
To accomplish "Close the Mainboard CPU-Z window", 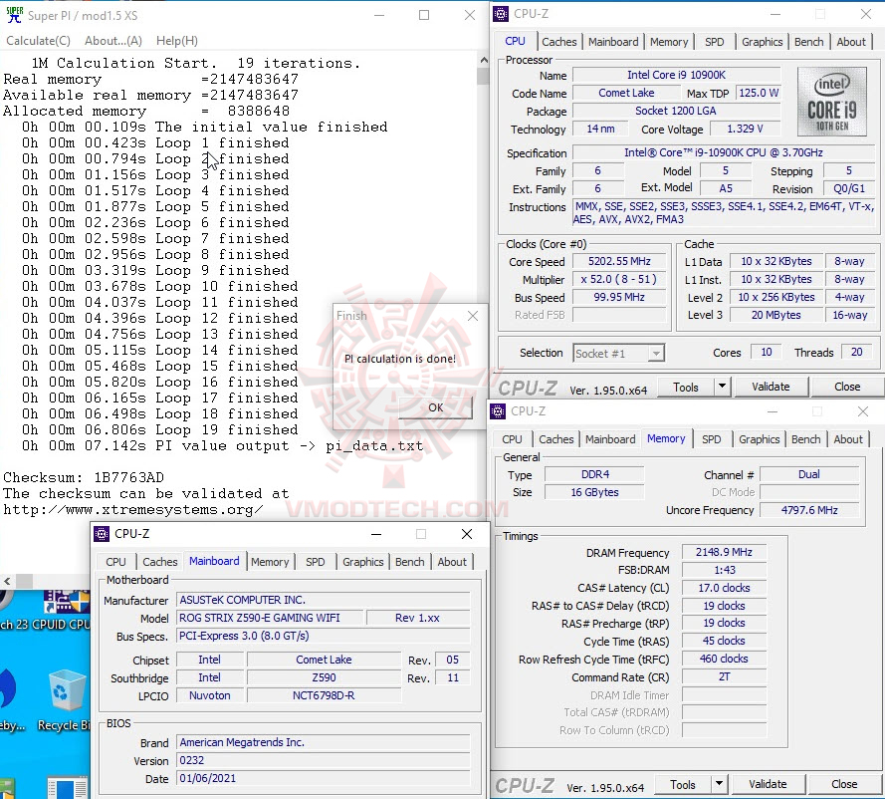I will pyautogui.click(x=467, y=534).
